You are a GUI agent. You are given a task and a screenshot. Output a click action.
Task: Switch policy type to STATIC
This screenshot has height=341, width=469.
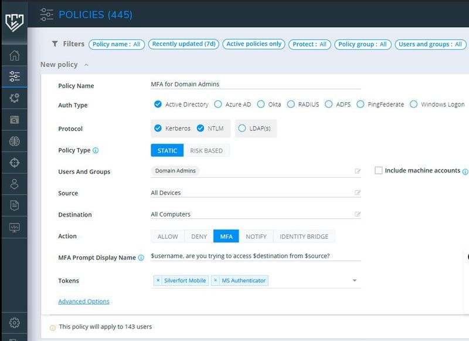point(167,151)
